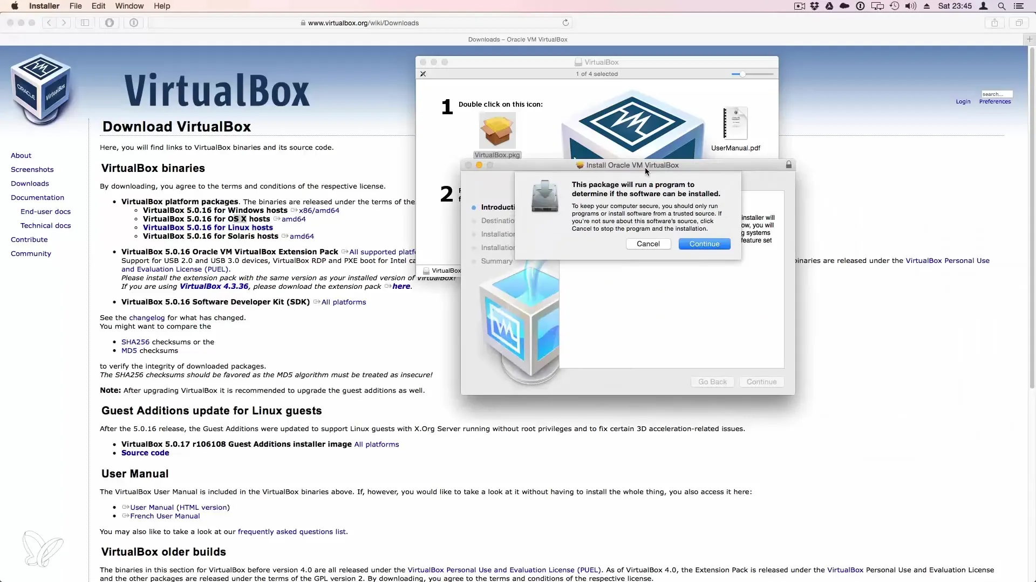Open the displays menu bar icon

click(877, 6)
